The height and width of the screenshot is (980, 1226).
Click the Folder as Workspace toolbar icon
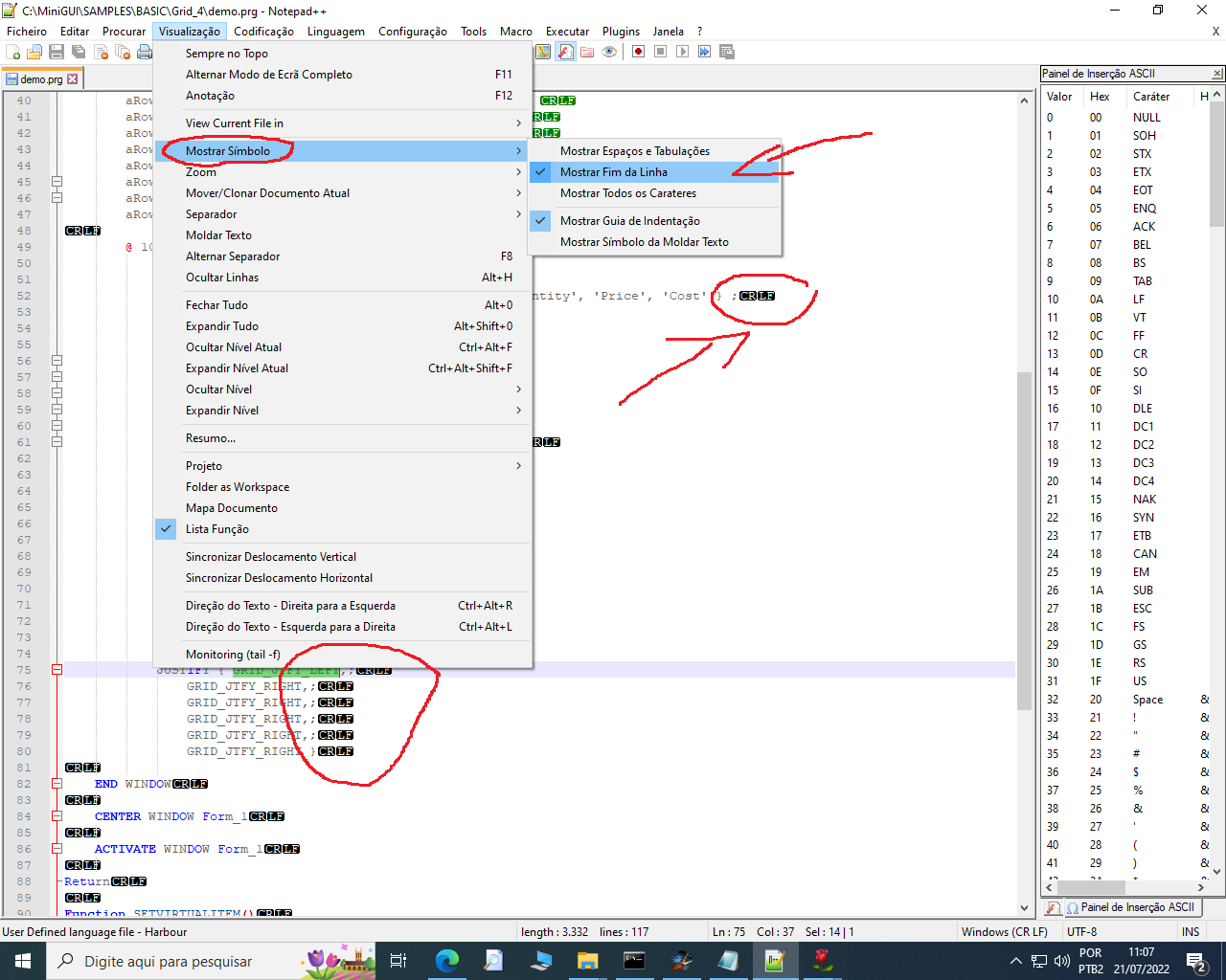(x=587, y=52)
